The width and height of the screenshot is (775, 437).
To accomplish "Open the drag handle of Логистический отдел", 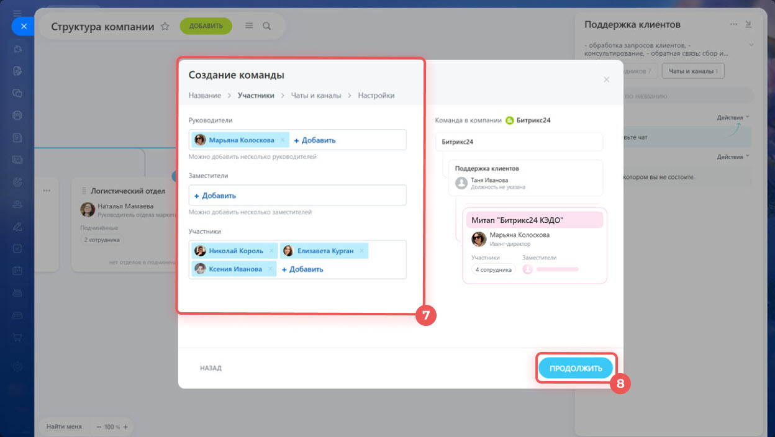I will pyautogui.click(x=84, y=191).
